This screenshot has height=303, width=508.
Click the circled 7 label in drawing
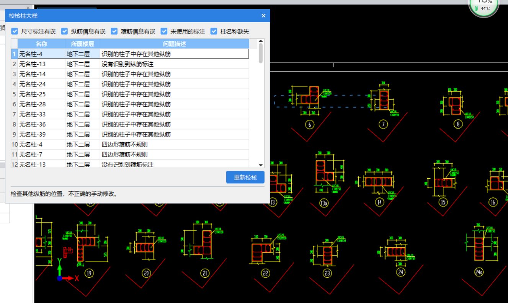click(x=383, y=124)
